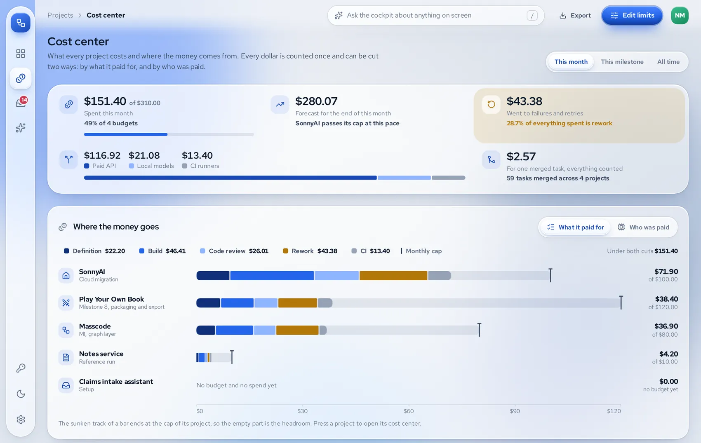Click the SonnyAI project house icon

tap(66, 275)
